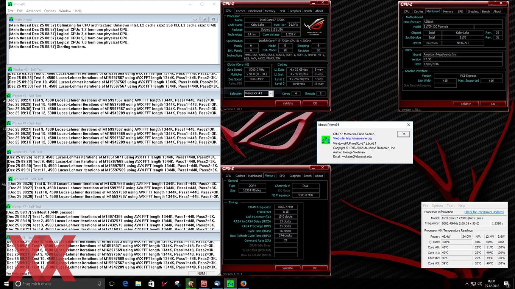Open Core Temp Tools menu
Screen dimensions: 515x289
(451, 206)
